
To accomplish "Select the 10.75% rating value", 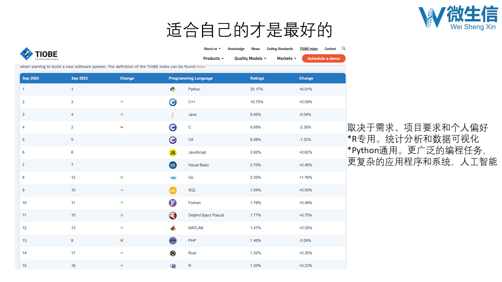I will click(256, 102).
